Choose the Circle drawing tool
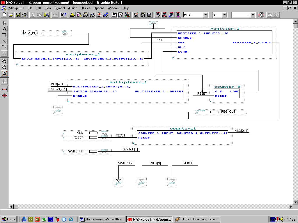298x223 pixels. 4,53
